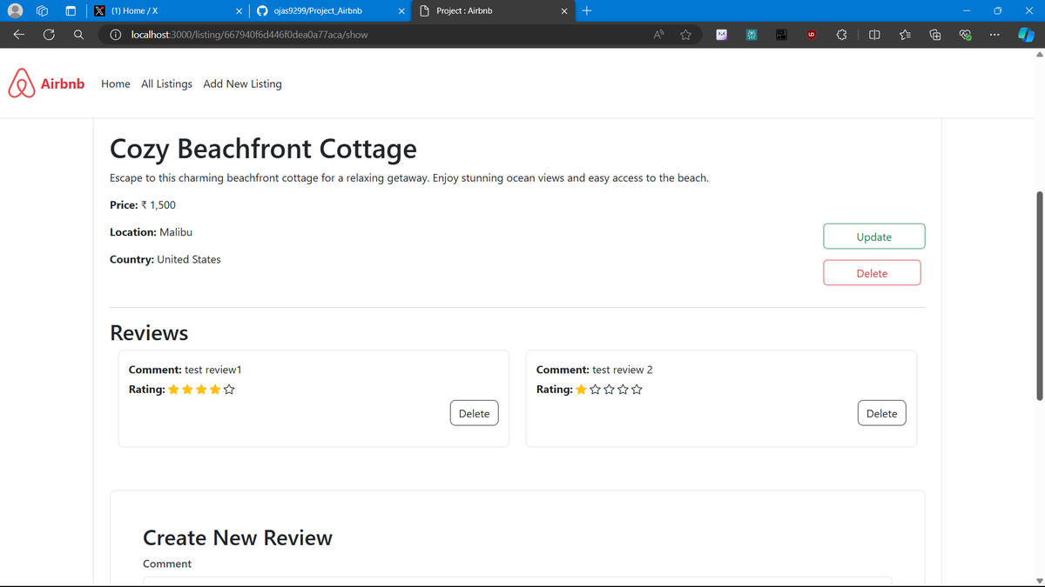Click the green Update button
The width and height of the screenshot is (1045, 587).
[874, 237]
